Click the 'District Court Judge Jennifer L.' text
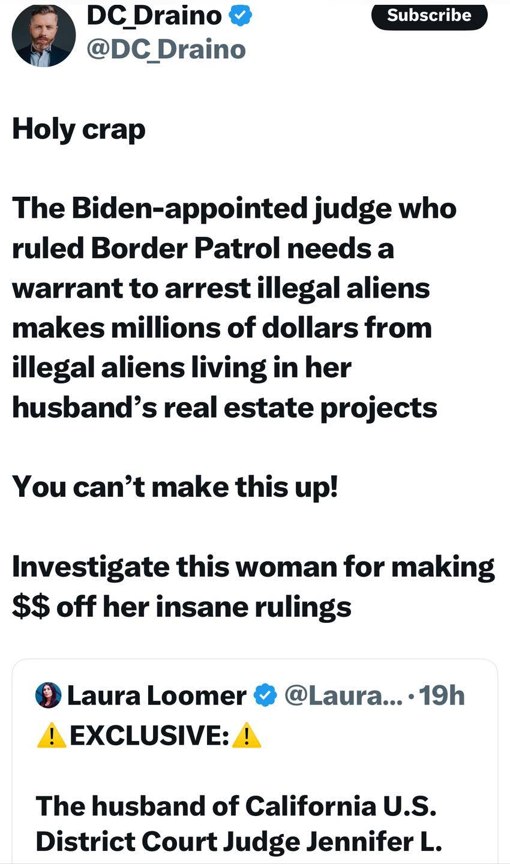Screen dimensions: 510x864 (239, 842)
